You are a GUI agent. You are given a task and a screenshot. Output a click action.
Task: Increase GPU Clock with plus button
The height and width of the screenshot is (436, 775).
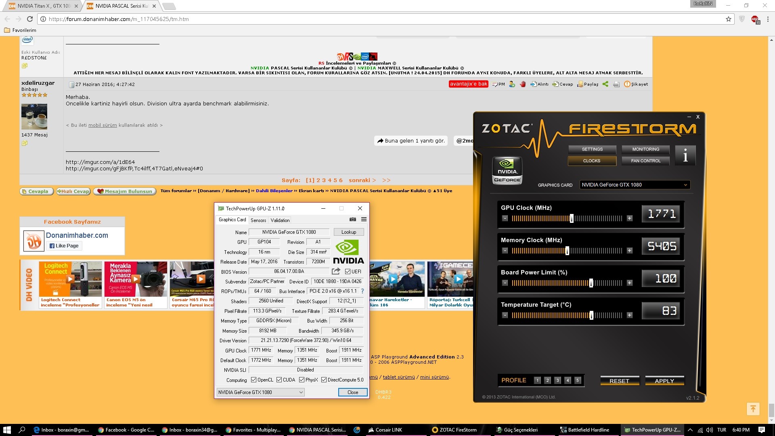tap(629, 218)
